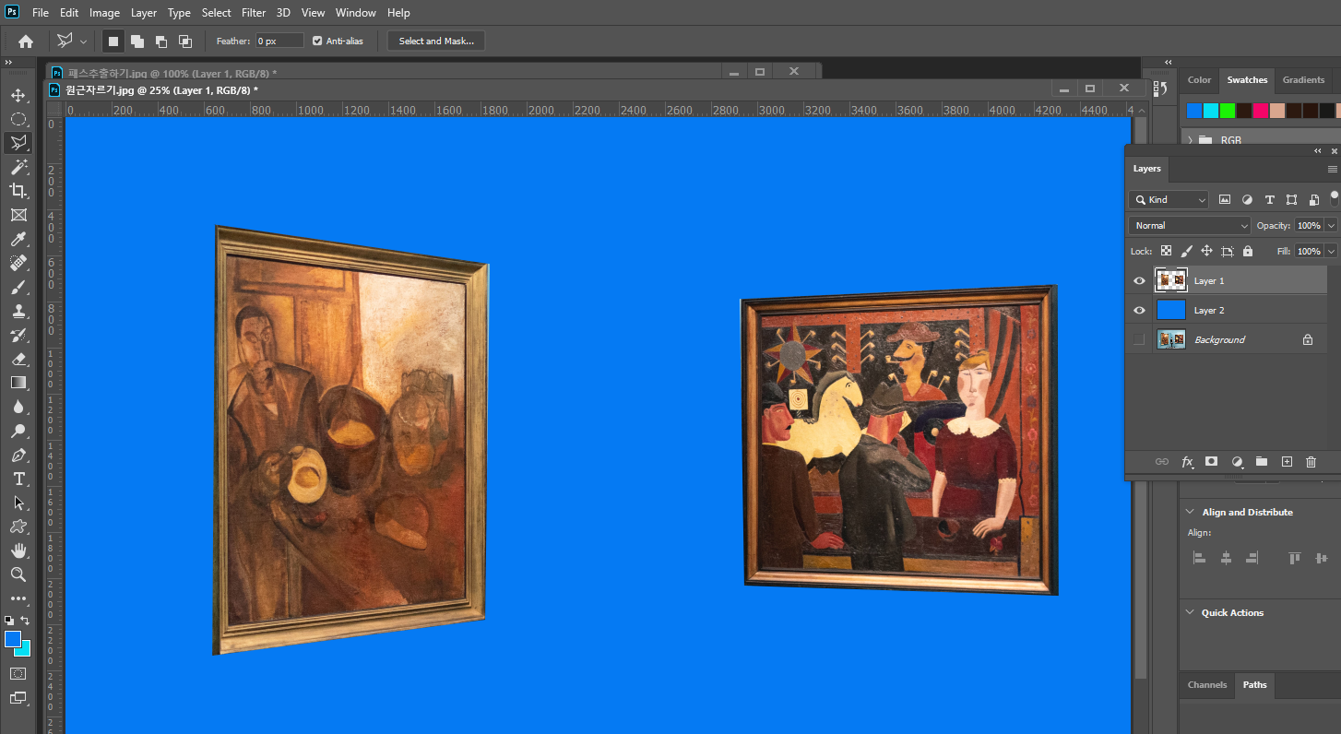Screen dimensions: 1341x734
Task: Click the Select and Mask button
Action: point(436,41)
